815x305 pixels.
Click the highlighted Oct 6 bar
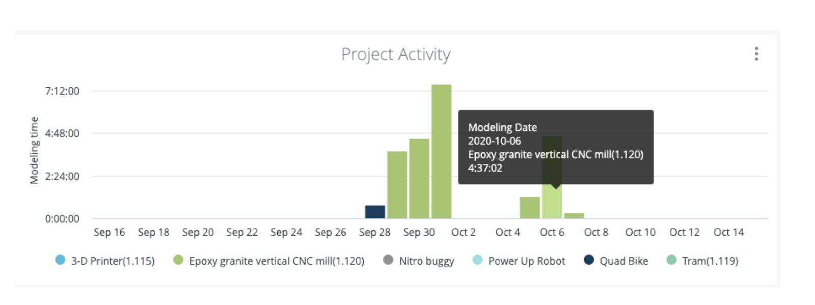pos(552,203)
